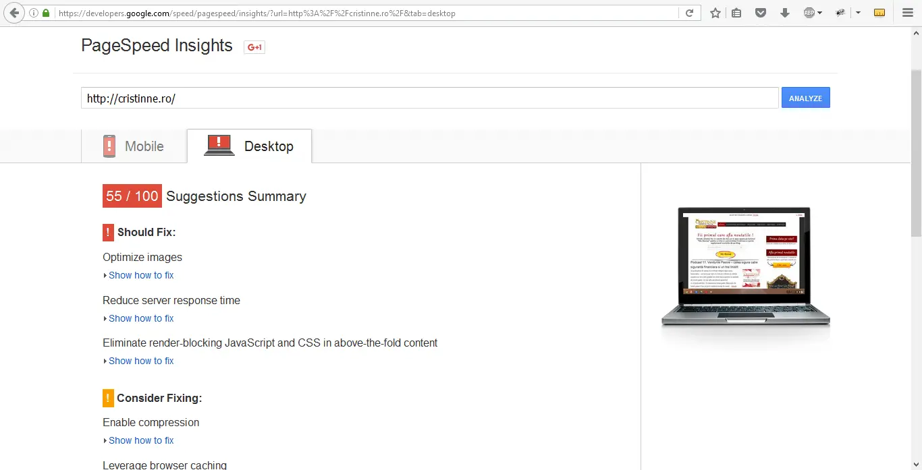Open the Firebug dropdown arrow
Screen dimensions: 922x470
[858, 13]
